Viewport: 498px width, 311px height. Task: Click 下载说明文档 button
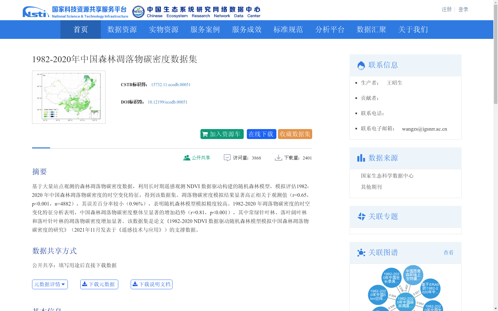pyautogui.click(x=152, y=284)
